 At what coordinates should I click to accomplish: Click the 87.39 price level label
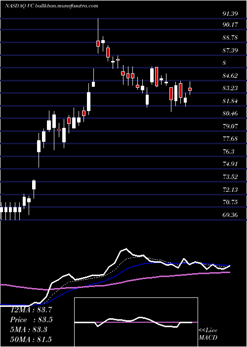(230, 51)
